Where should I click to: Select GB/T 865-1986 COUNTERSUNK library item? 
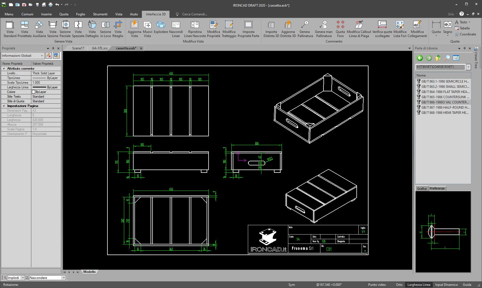click(x=445, y=97)
